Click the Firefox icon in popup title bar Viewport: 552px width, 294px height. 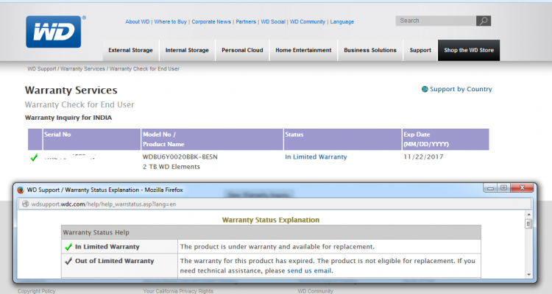pos(21,190)
